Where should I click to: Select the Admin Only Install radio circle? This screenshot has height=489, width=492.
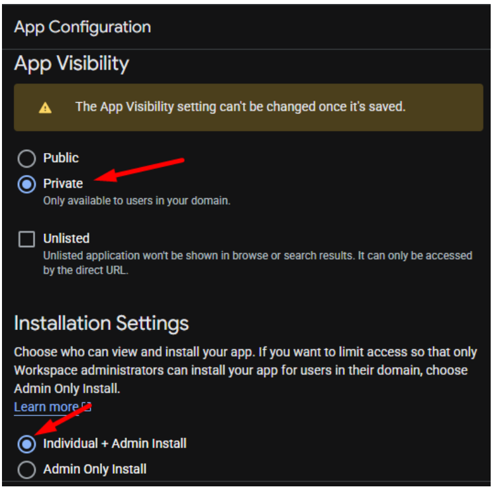(26, 470)
